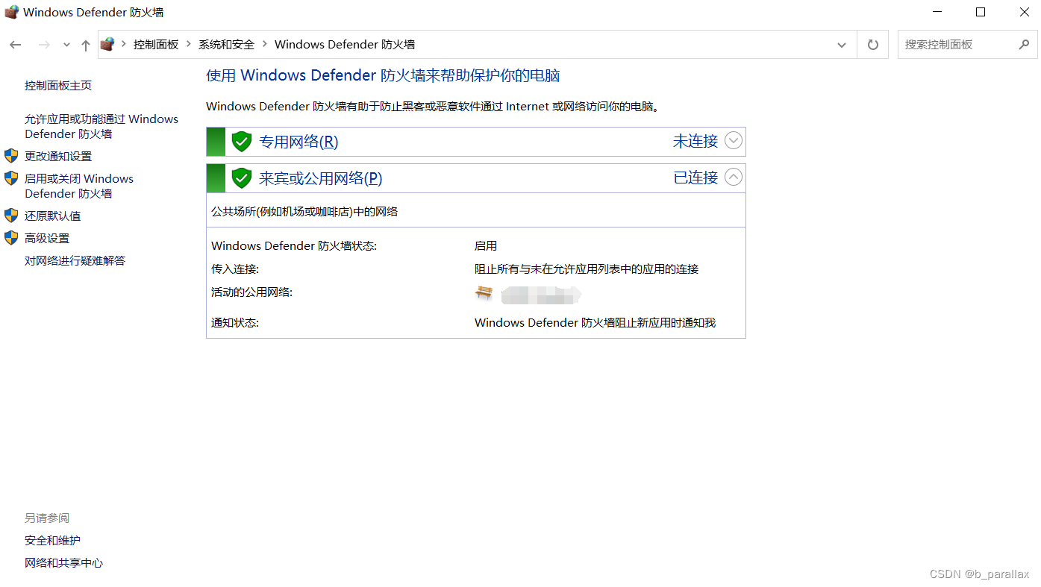Go up one level with the up arrow
1041x587 pixels.
(x=86, y=45)
